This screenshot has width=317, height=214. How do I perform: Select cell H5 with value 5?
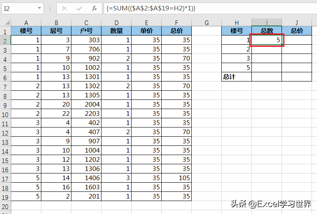click(x=236, y=68)
